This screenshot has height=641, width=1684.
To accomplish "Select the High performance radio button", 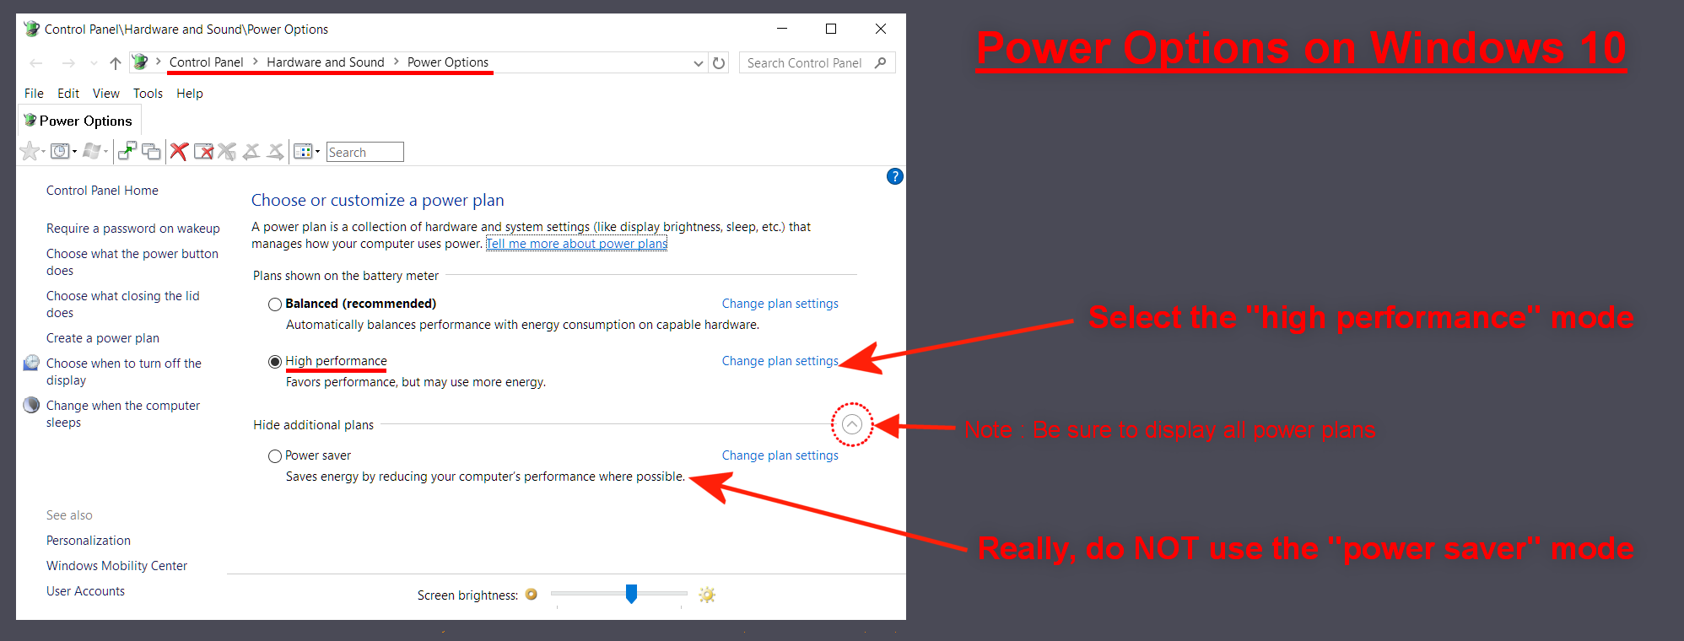I will [x=275, y=362].
